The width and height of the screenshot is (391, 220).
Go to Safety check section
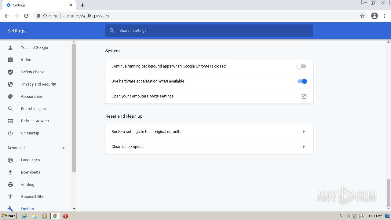point(32,72)
